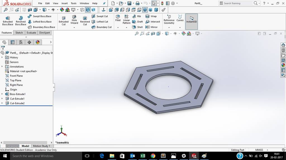The image size is (286, 160).
Task: Select the Rib feature
Action: coord(137,16)
